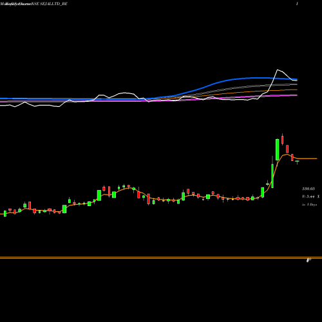Click the red candlestick at the price top
Image resolution: width=322 pixels, height=322 pixels.
click(283, 140)
